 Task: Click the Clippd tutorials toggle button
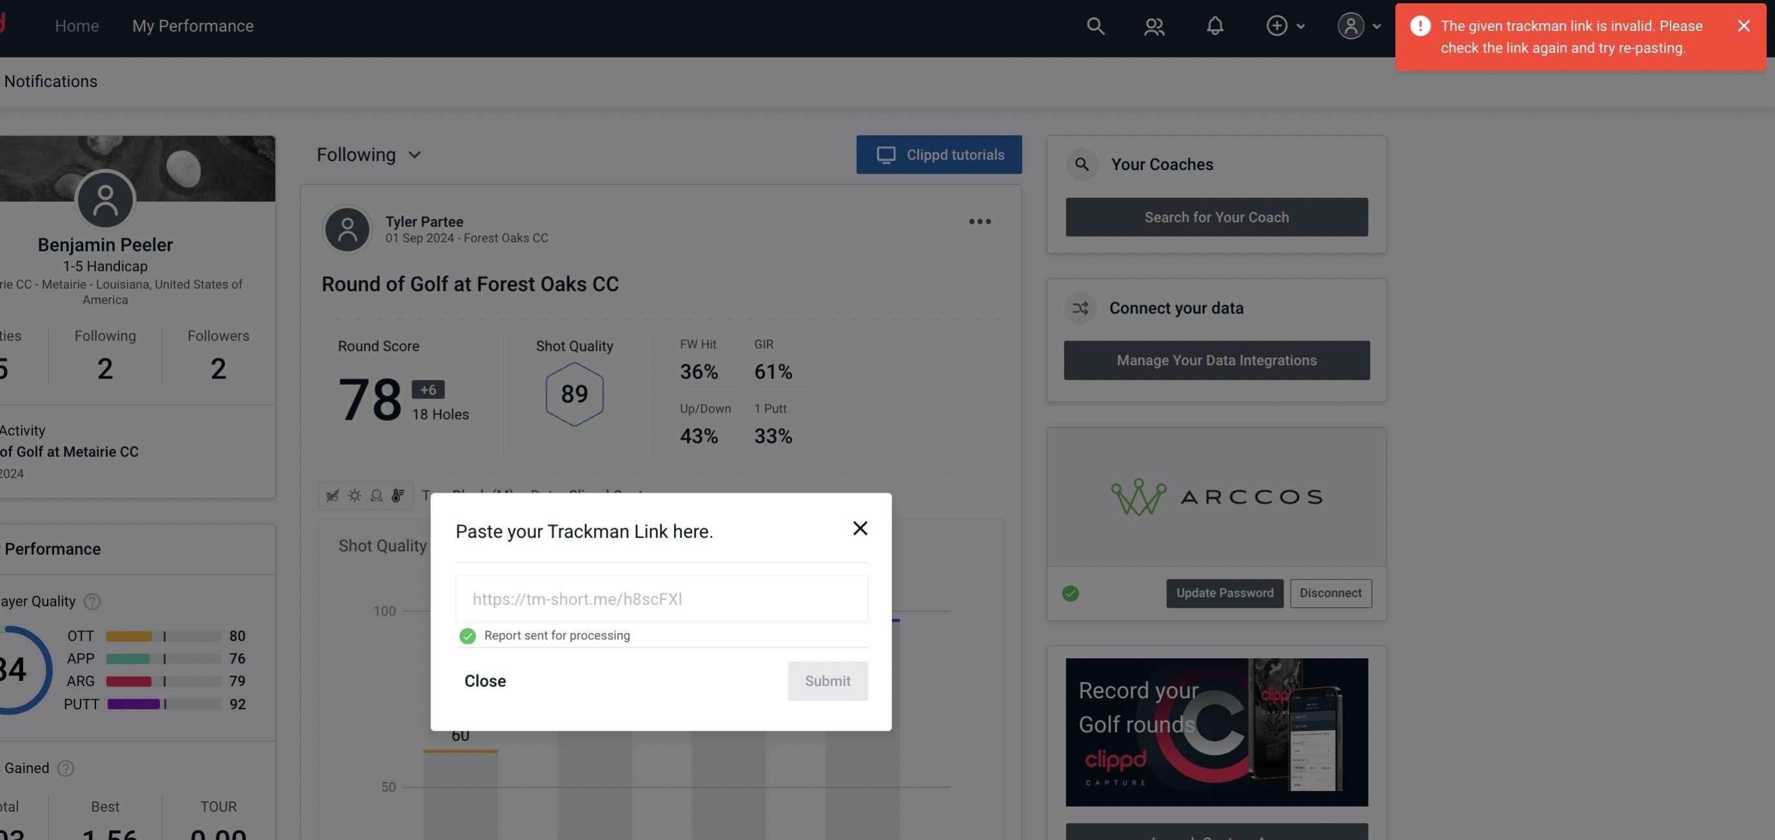pyautogui.click(x=940, y=154)
